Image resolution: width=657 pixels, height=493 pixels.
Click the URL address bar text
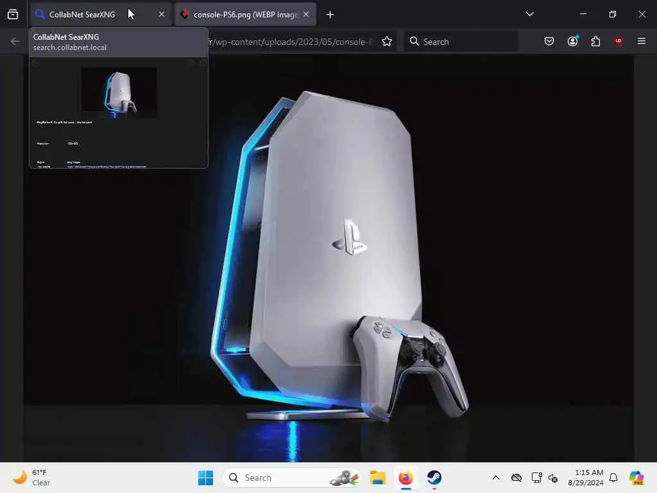pos(291,42)
